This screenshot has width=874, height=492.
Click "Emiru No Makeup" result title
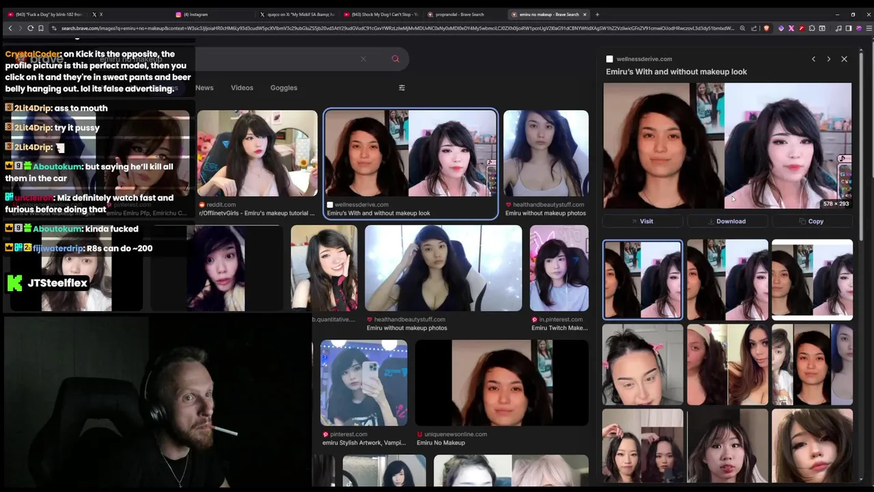pos(440,443)
